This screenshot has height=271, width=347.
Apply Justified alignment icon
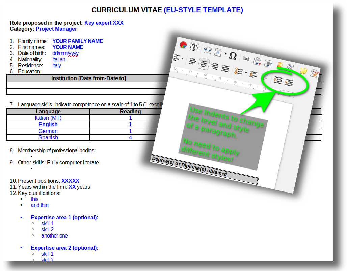225,69
